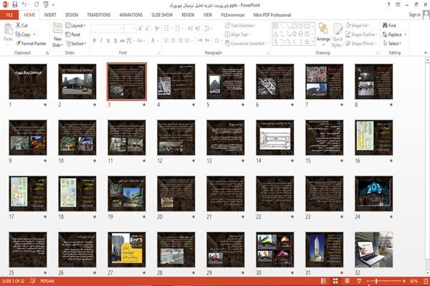The image size is (430, 286).
Task: Increase font size with large A icon
Action: (140, 28)
